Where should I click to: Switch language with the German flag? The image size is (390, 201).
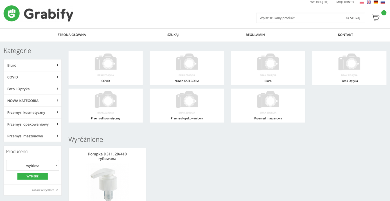(376, 2)
